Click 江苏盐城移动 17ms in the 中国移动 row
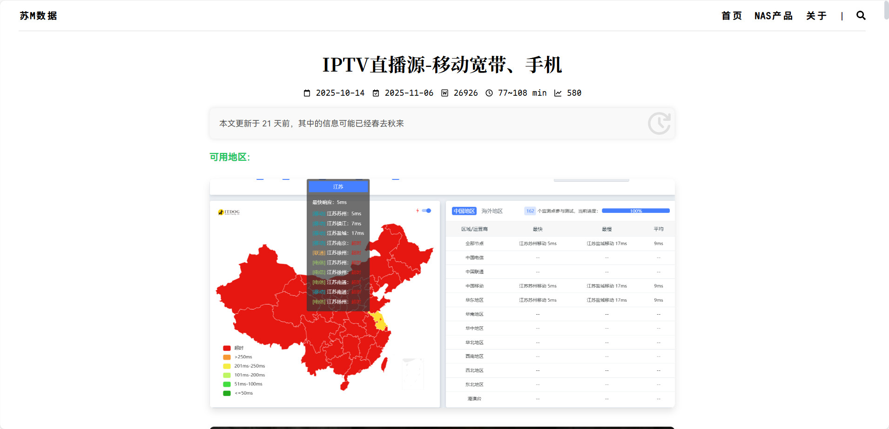Viewport: 889px width, 429px height. coord(606,286)
